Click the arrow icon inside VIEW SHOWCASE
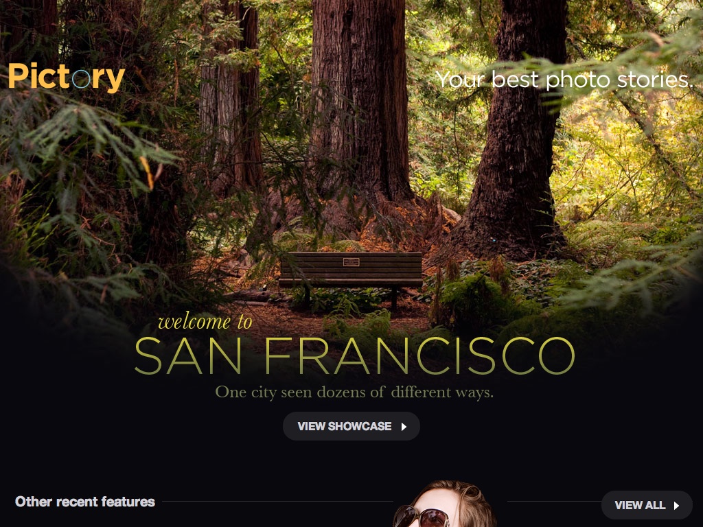 pyautogui.click(x=404, y=427)
